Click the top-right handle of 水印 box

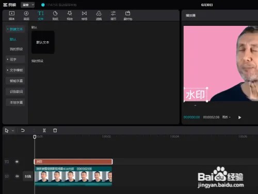(207, 88)
